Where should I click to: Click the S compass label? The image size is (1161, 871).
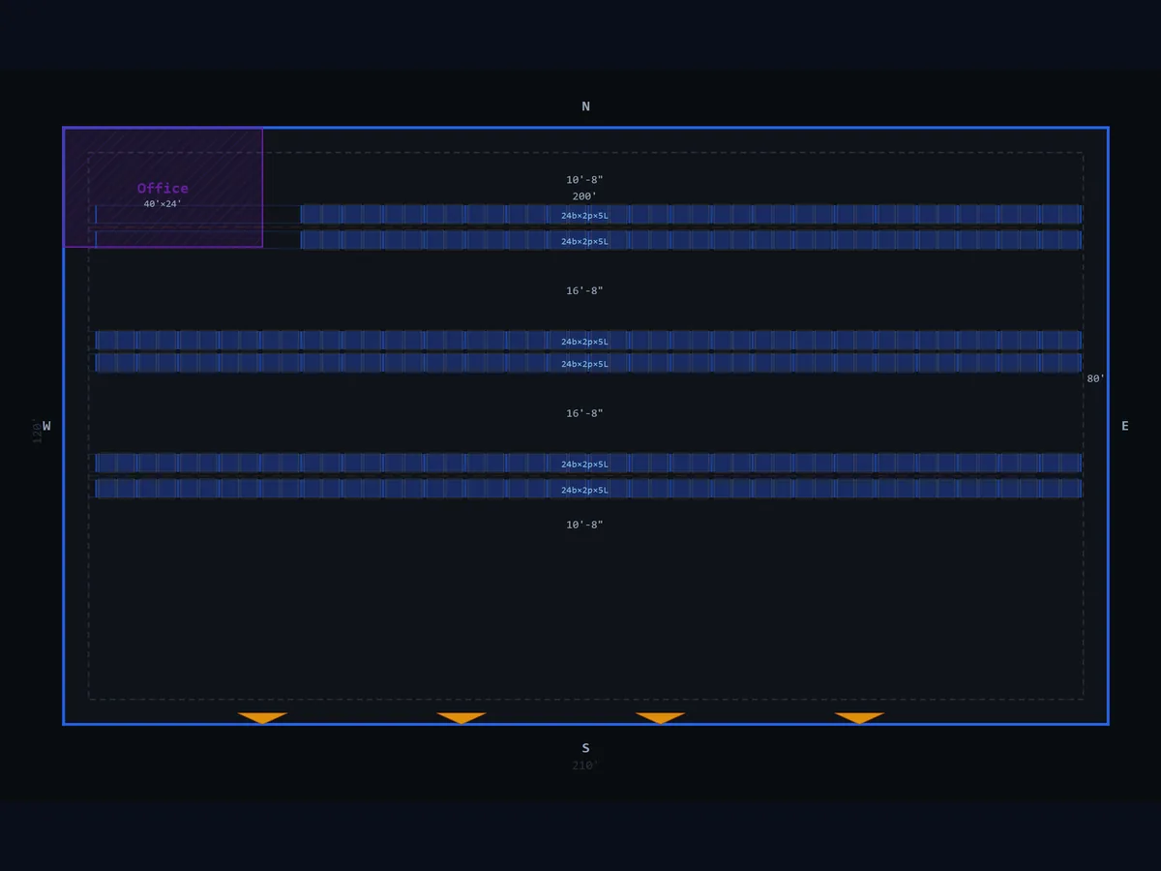[585, 748]
